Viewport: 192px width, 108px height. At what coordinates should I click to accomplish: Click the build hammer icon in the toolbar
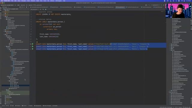(149, 5)
